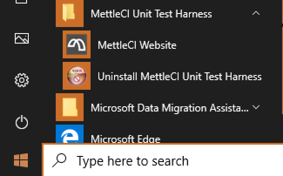Screen dimensions: 283x176
Task: Click the blue Microsoft Edge icon
Action: tap(70, 135)
